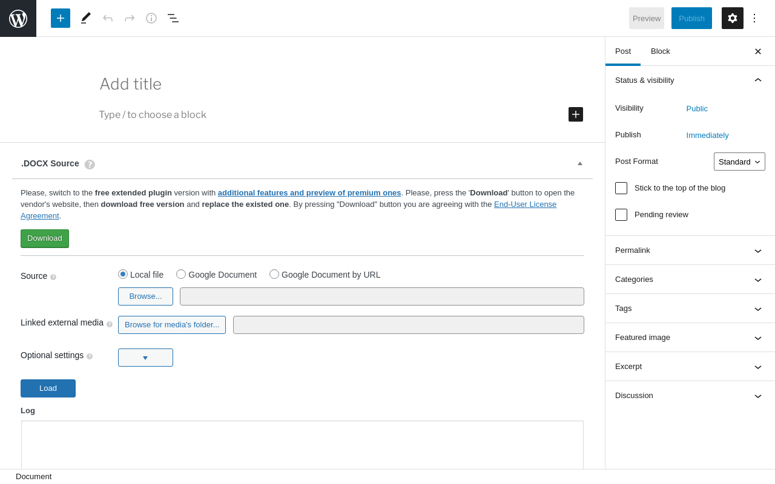Click the Add title field
The height and width of the screenshot is (484, 775).
click(x=341, y=84)
